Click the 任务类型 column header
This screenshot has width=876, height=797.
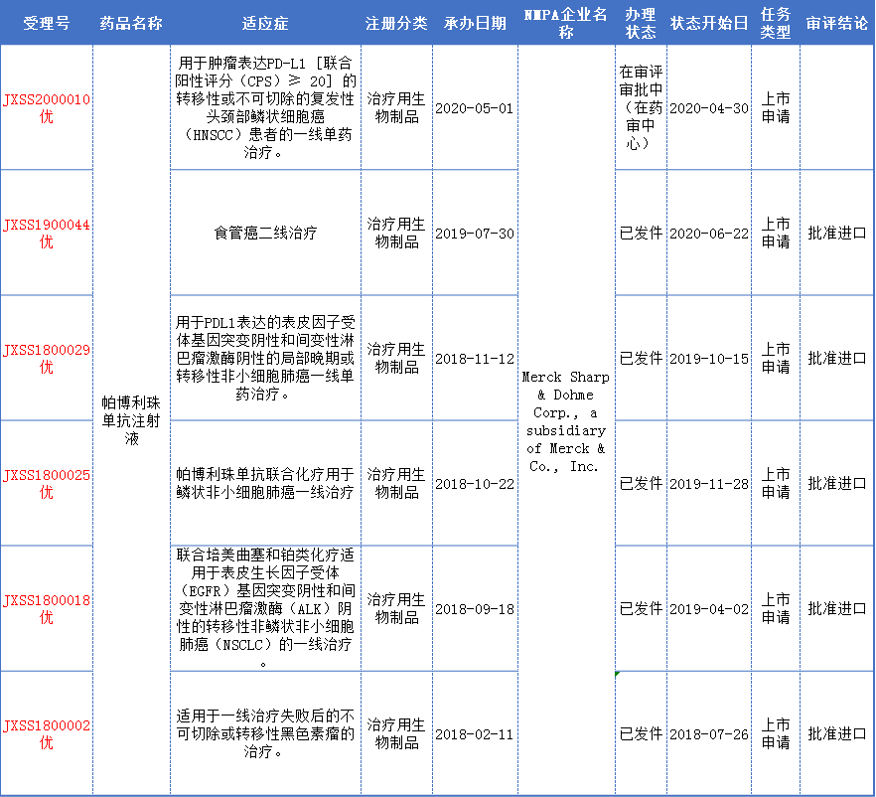pyautogui.click(x=776, y=23)
